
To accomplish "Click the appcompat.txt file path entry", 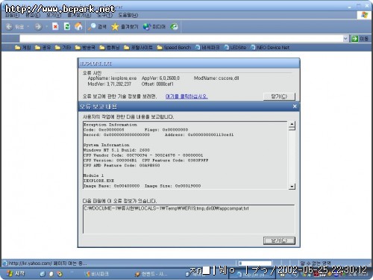I will [166, 208].
